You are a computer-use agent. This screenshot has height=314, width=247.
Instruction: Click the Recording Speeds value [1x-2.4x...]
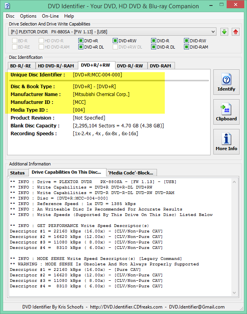[x=105, y=134]
